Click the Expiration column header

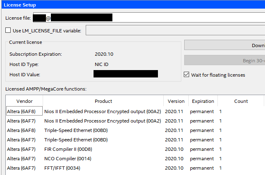click(x=203, y=101)
